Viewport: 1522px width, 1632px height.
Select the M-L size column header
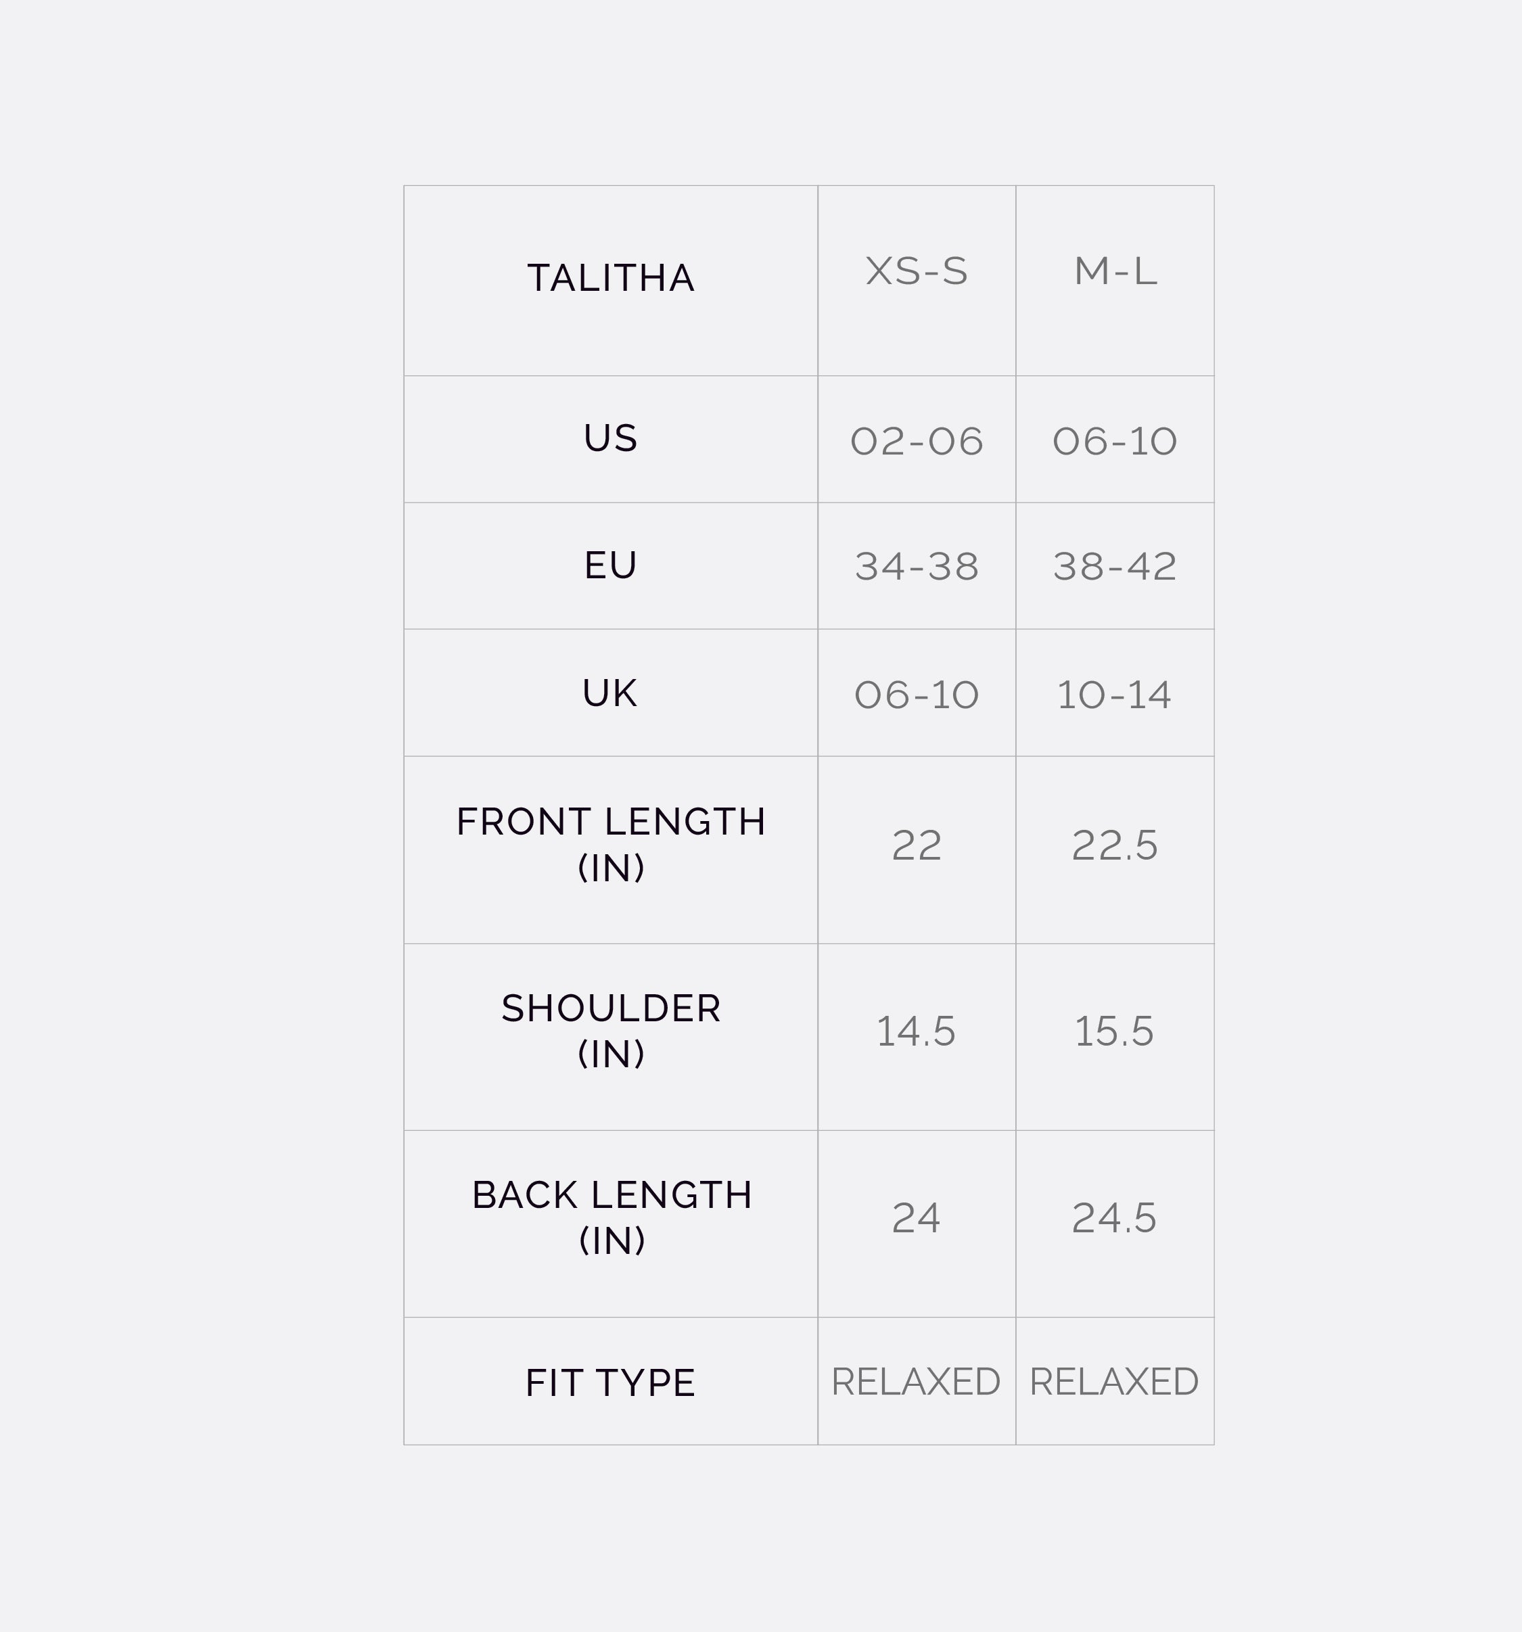(x=1115, y=272)
